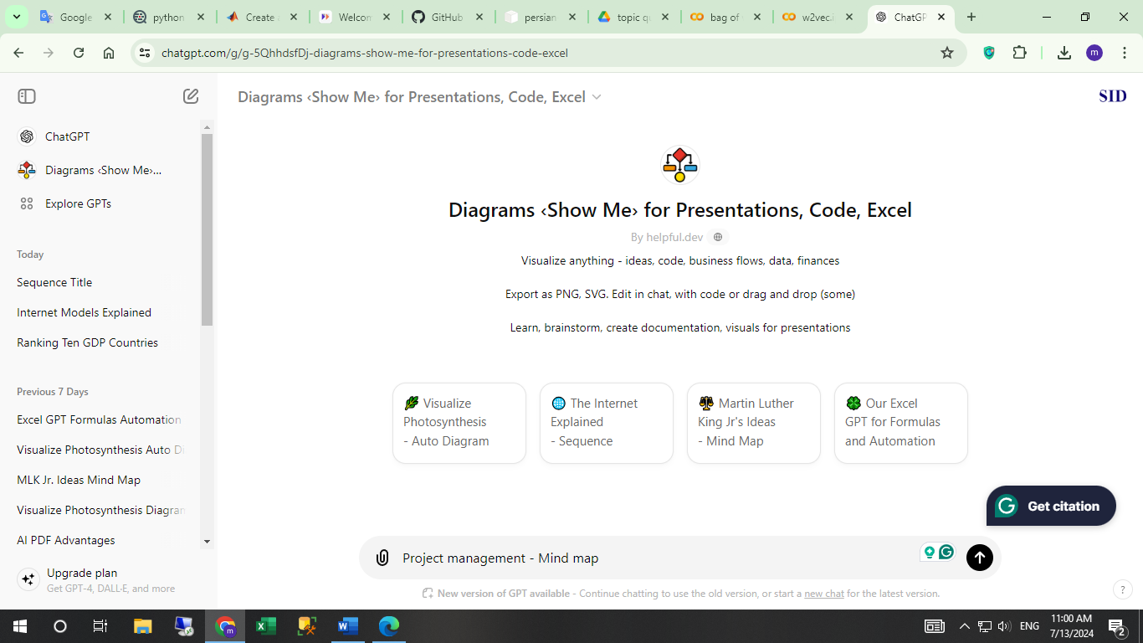The height and width of the screenshot is (643, 1143).
Task: Click sidebar scroll down arrow
Action: coord(208,542)
